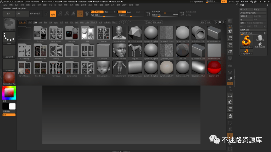Select the PolyMesh3D star tool

click(x=260, y=45)
